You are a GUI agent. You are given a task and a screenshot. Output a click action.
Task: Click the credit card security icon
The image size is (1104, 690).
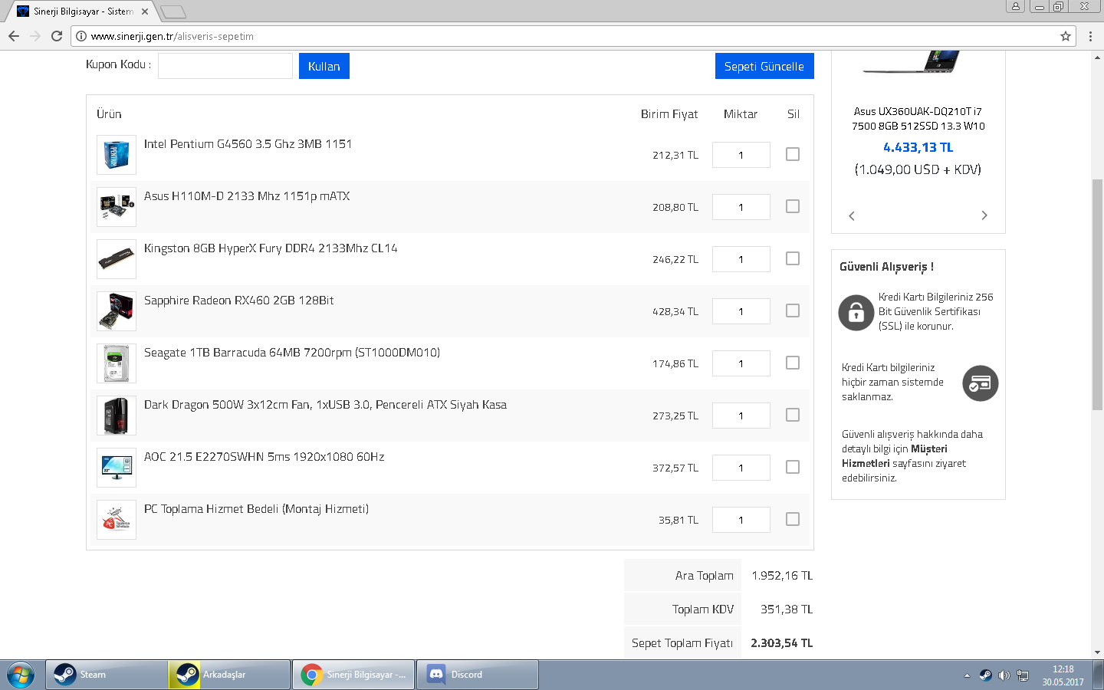981,383
